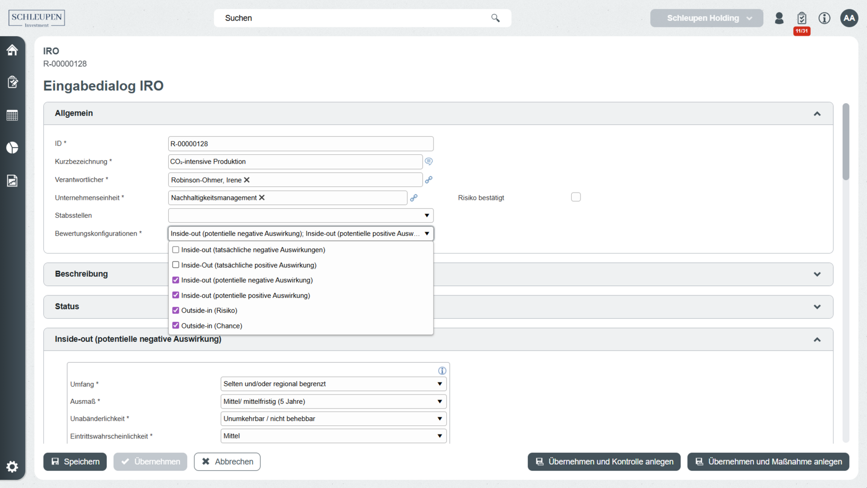Image resolution: width=867 pixels, height=488 pixels.
Task: Open the Schleupen Holding selector menu
Action: (706, 18)
